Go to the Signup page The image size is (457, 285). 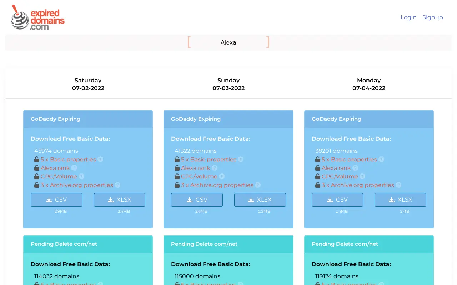(433, 17)
